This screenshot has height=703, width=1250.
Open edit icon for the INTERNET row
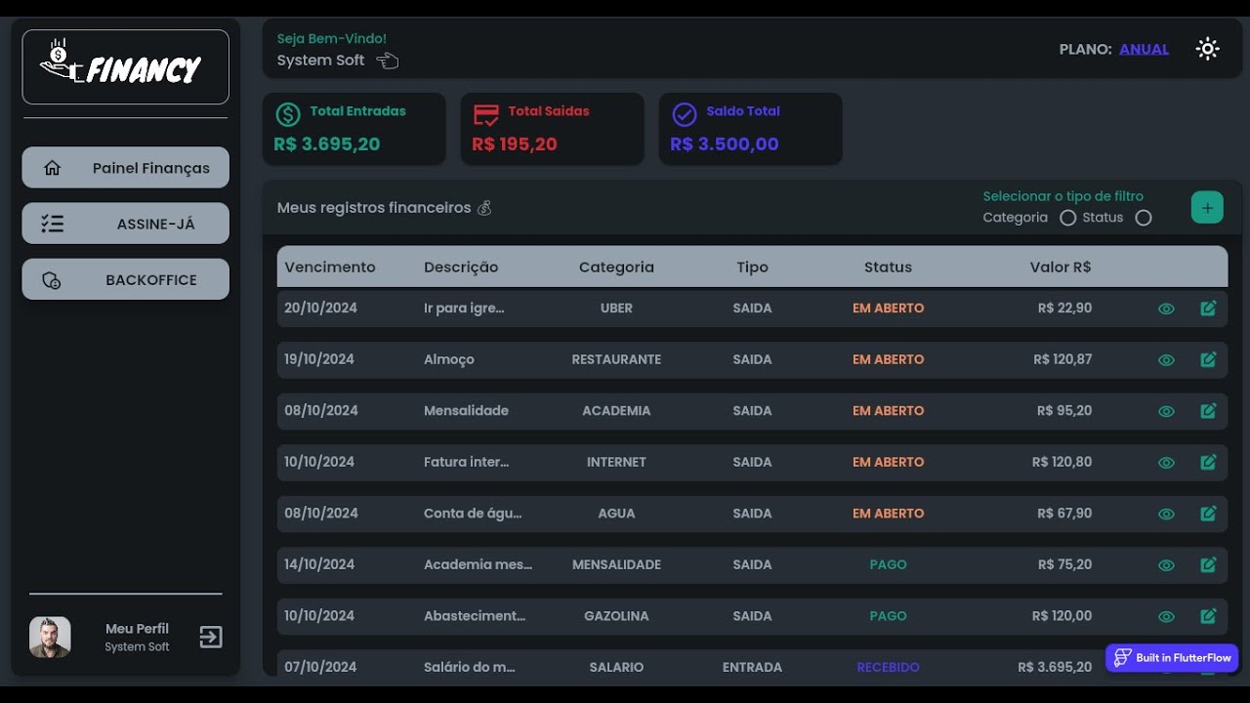[1208, 462]
